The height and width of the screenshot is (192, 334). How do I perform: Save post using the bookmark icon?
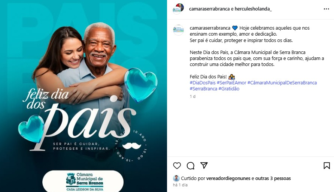click(x=327, y=165)
